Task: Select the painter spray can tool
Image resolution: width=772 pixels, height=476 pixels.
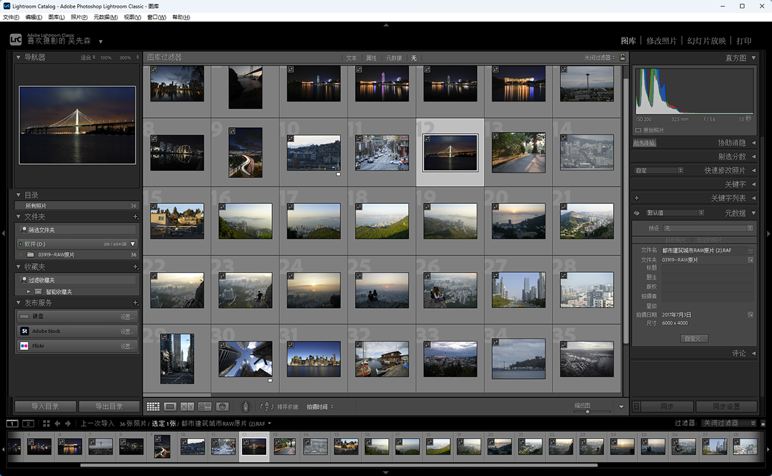Action: click(x=245, y=407)
